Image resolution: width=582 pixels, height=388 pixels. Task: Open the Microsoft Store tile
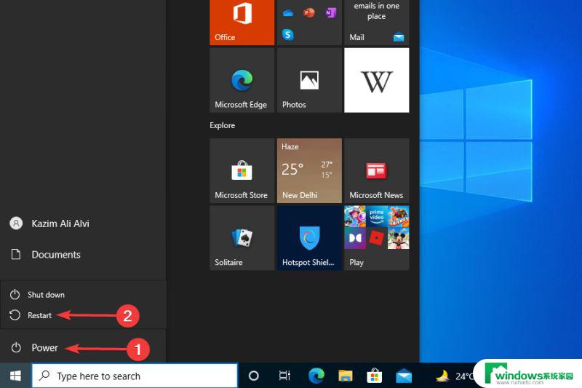click(x=242, y=171)
